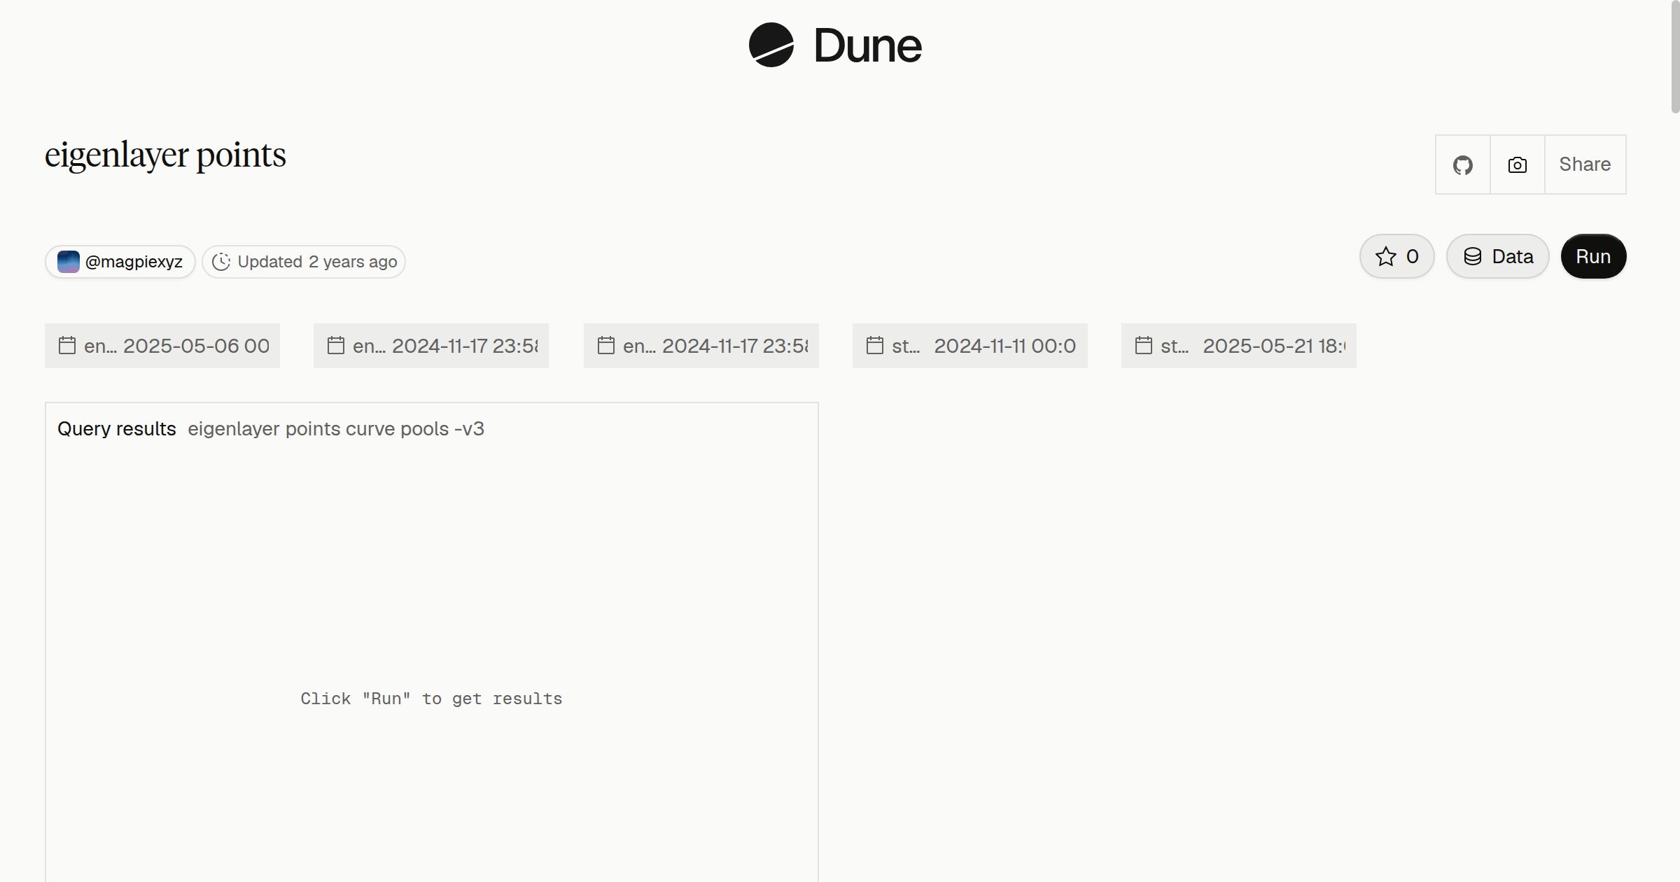Click the Updated 2 years ago badge

(304, 262)
